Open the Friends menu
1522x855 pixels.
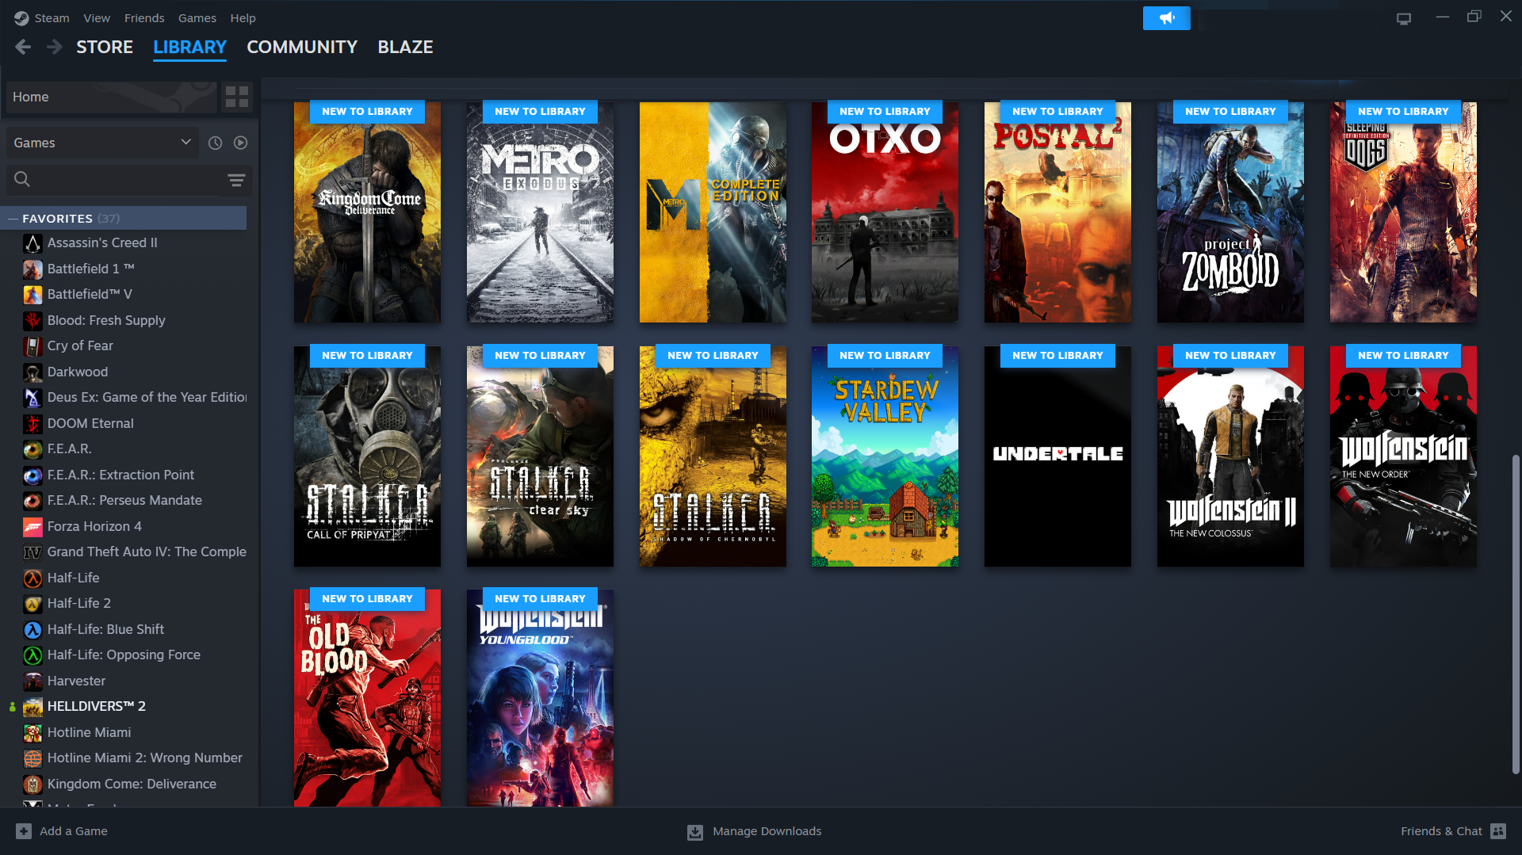144,18
